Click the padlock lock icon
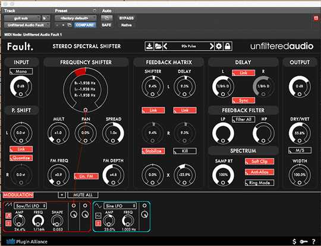The image size is (321, 246). [228, 46]
